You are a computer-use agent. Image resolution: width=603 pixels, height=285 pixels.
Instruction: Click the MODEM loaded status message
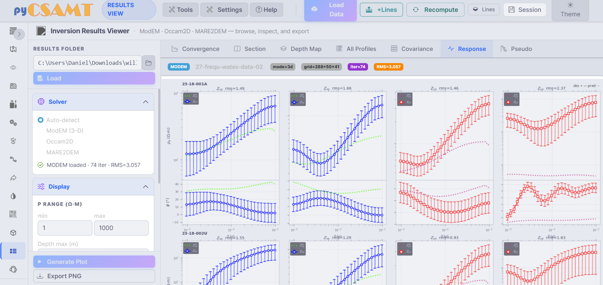pyautogui.click(x=89, y=165)
